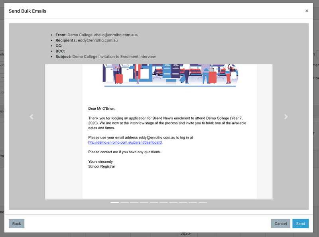Select the ninth carousel indicator
The image size is (319, 237).
point(193,203)
